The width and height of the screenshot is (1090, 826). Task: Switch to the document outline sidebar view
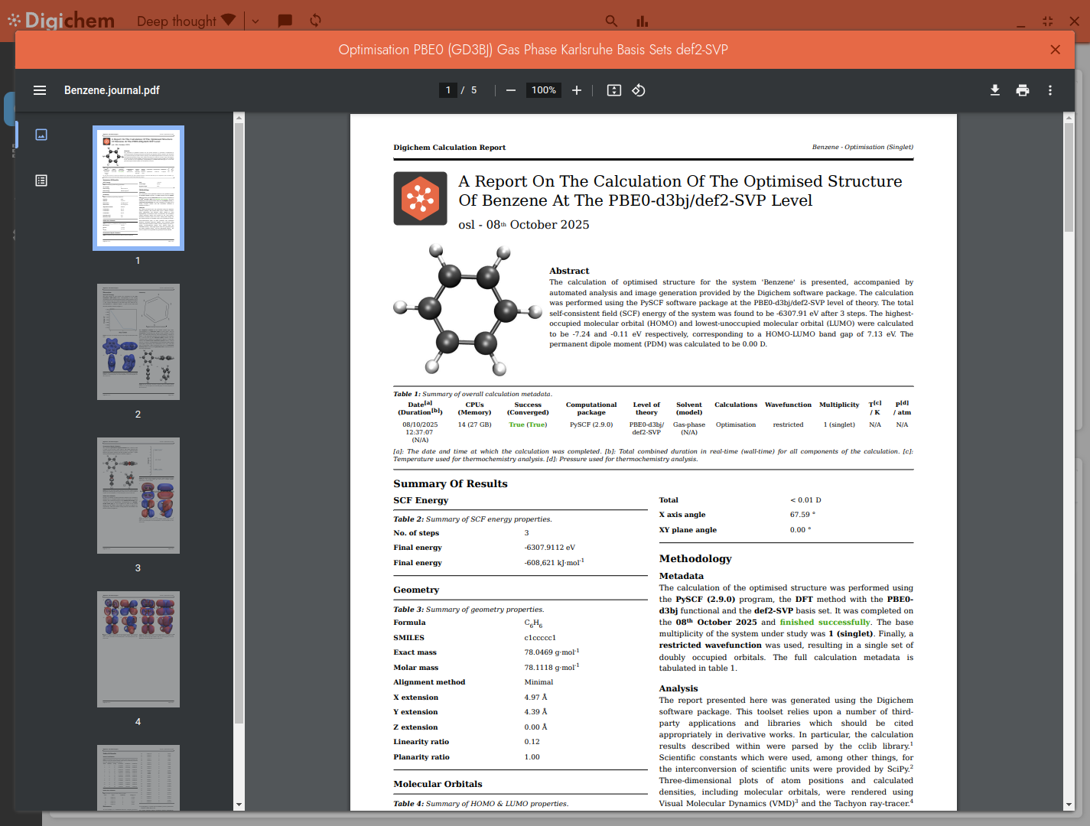(41, 180)
